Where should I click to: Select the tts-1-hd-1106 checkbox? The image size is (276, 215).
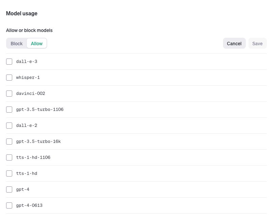pos(9,158)
